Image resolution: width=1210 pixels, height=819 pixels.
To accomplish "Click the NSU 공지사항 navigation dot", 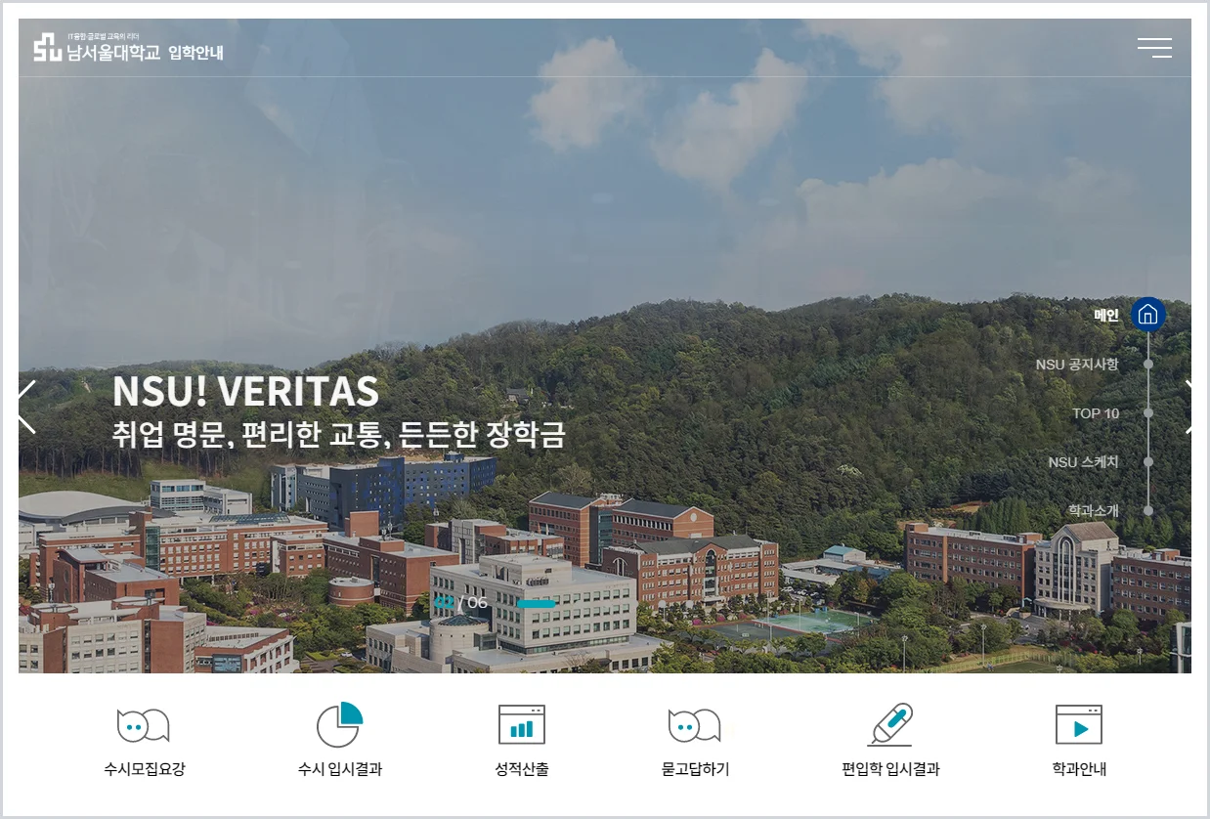I will (x=1148, y=365).
